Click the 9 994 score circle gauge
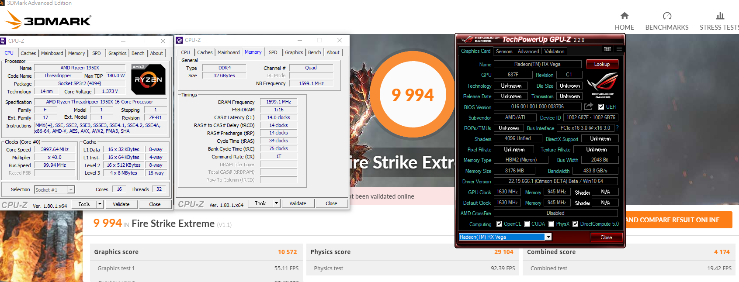739x282 pixels. point(413,94)
